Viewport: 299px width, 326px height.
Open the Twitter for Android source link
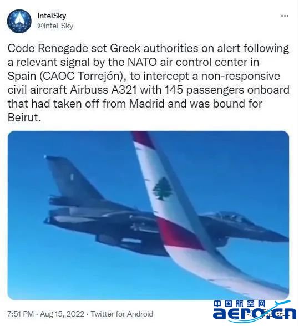(122, 314)
